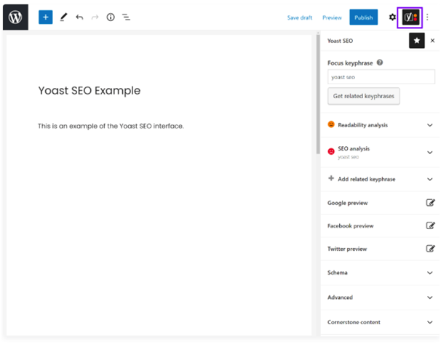441x349 pixels.
Task: Open the document details info icon
Action: click(x=111, y=17)
